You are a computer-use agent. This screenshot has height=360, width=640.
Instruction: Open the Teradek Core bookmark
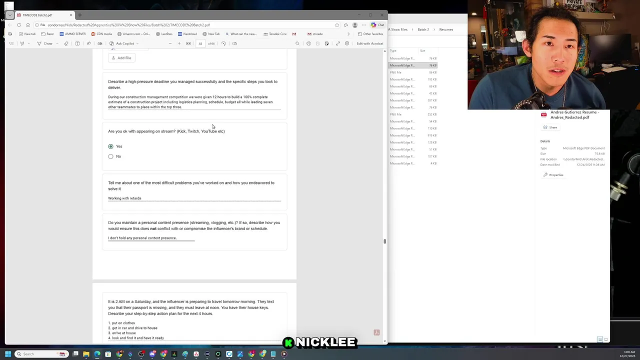click(x=275, y=34)
